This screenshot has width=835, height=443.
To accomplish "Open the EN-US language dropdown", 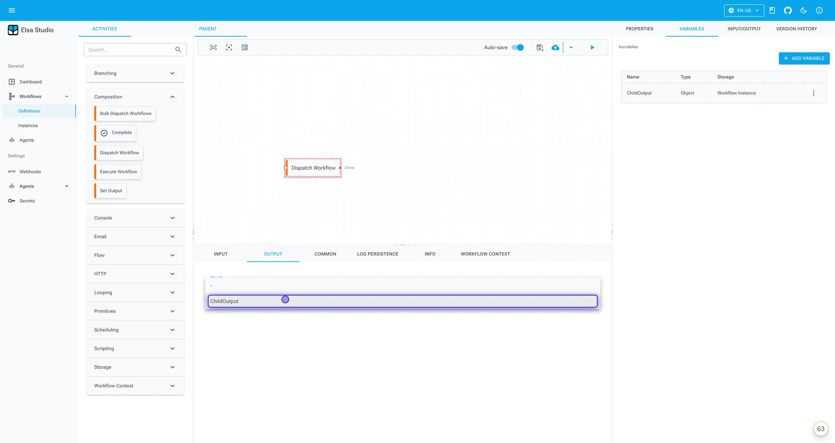I will coord(744,10).
